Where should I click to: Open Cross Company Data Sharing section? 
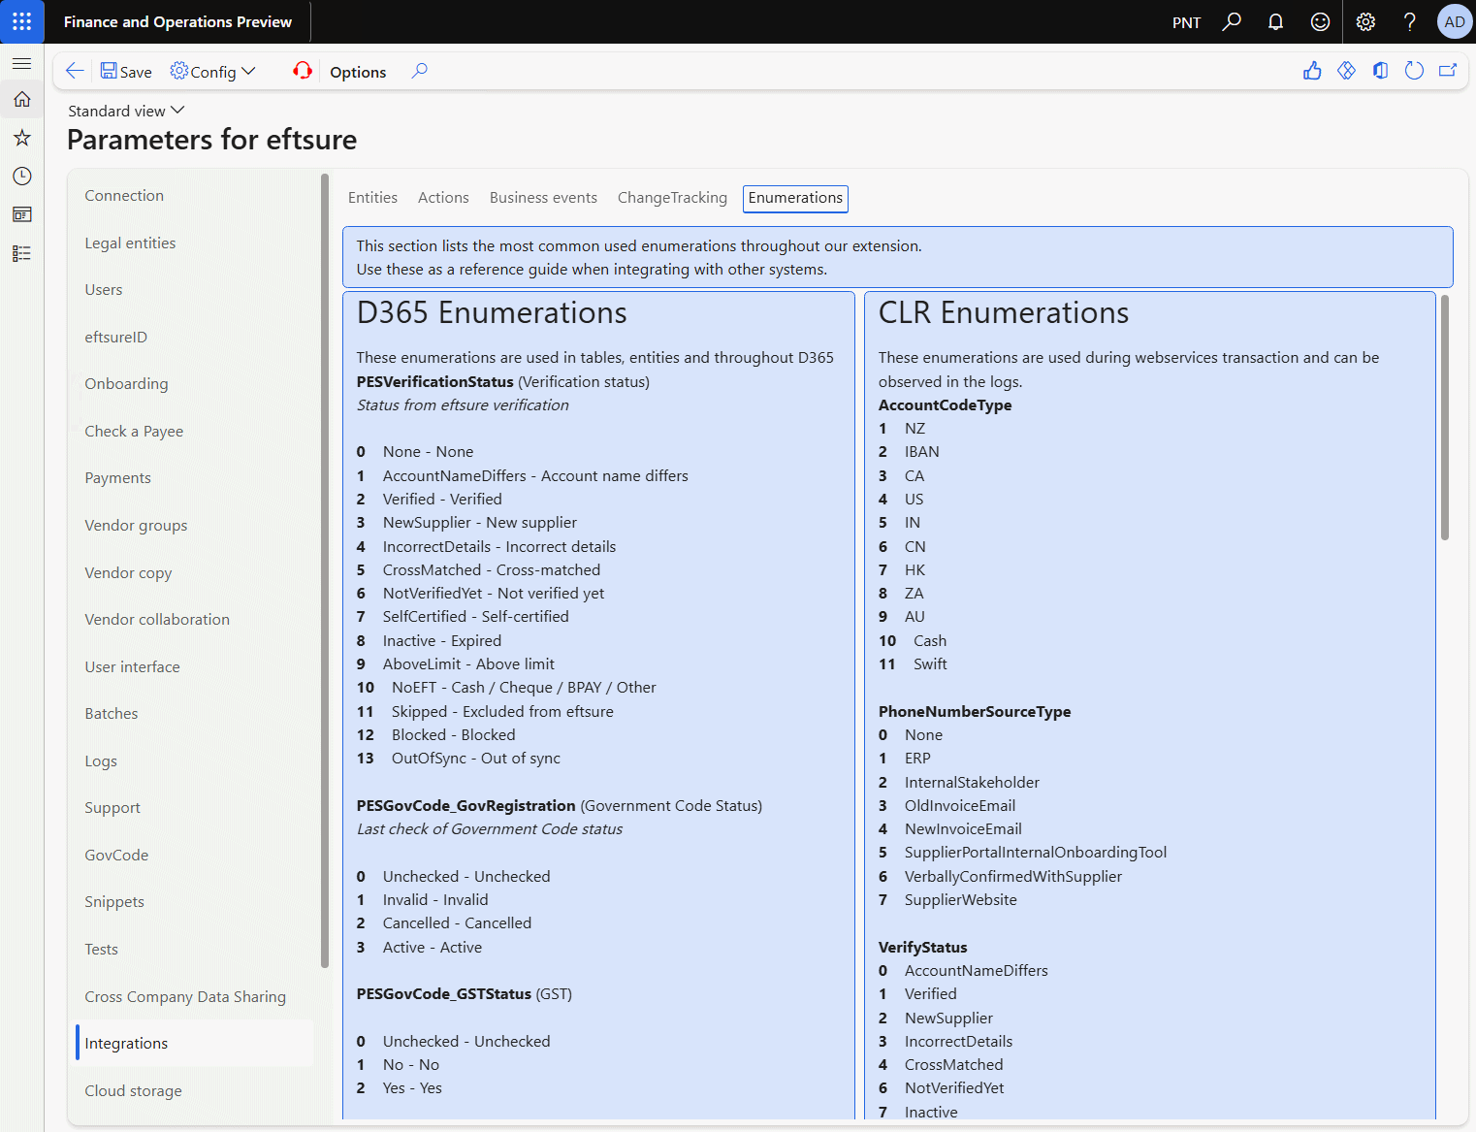click(x=185, y=997)
